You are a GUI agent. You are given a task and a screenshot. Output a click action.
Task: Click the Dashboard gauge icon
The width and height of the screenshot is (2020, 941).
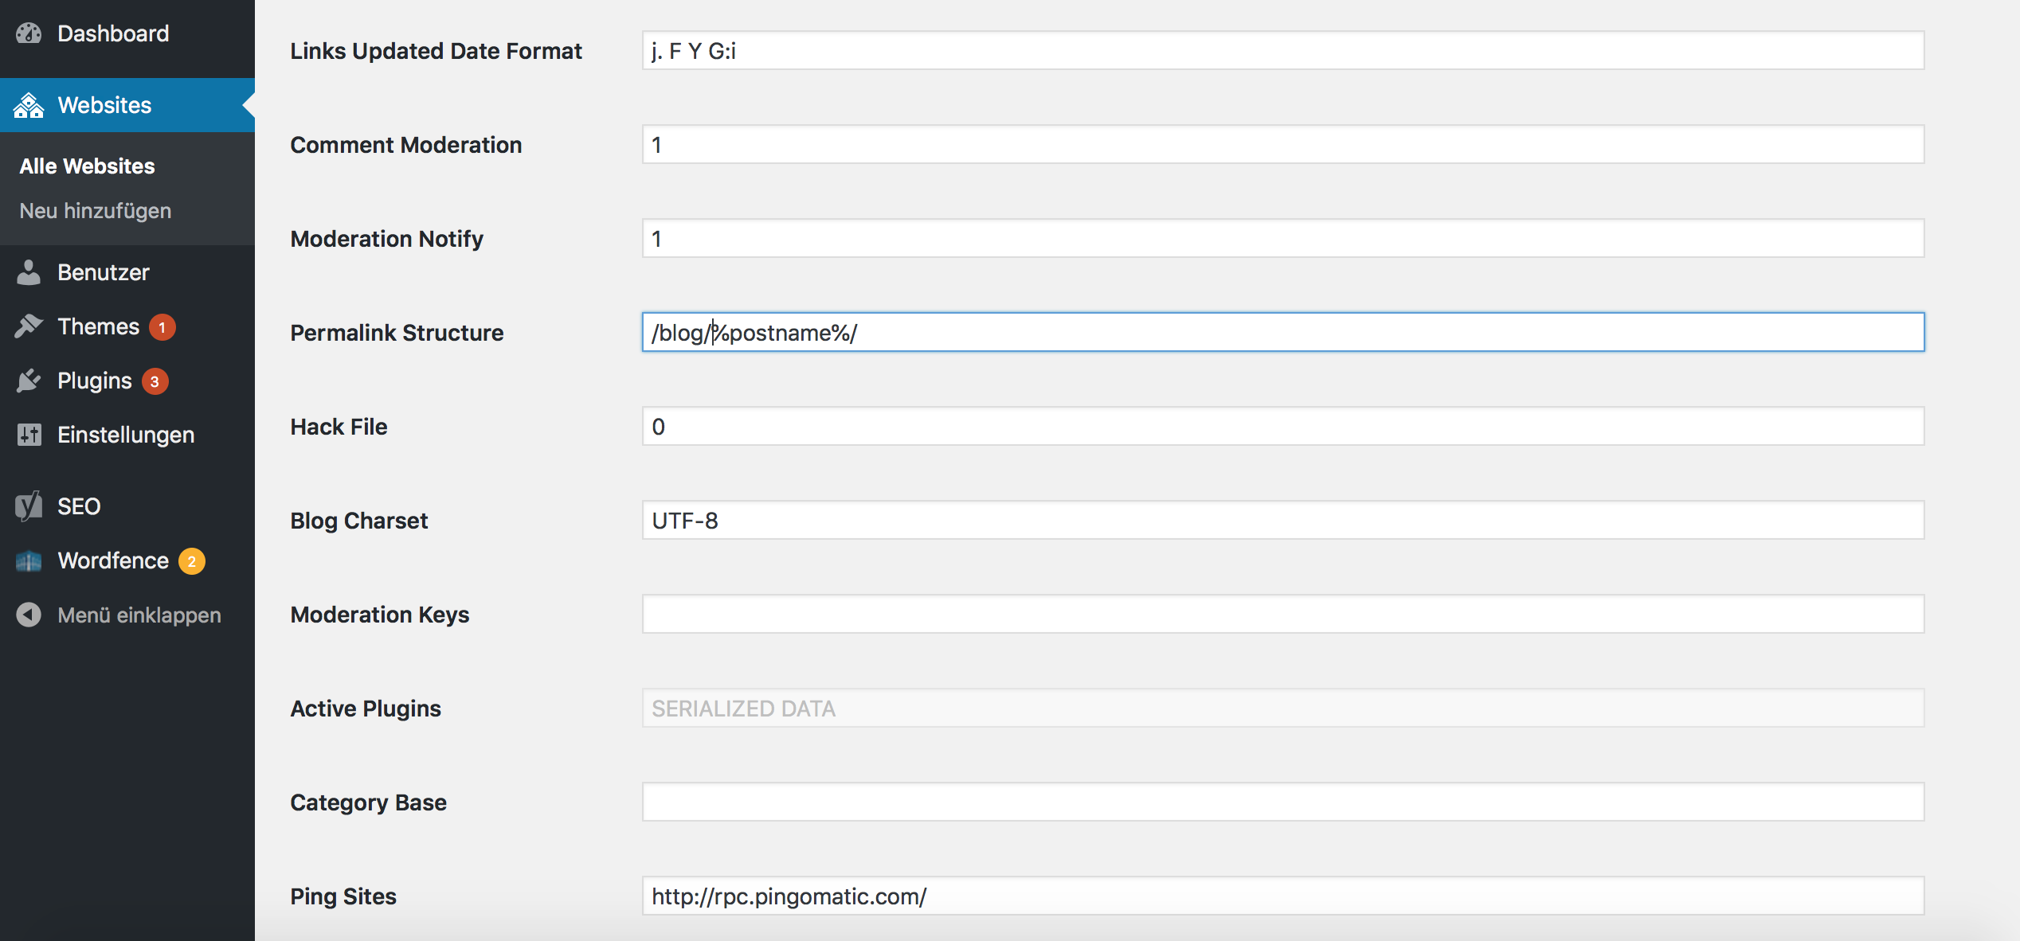click(x=29, y=33)
